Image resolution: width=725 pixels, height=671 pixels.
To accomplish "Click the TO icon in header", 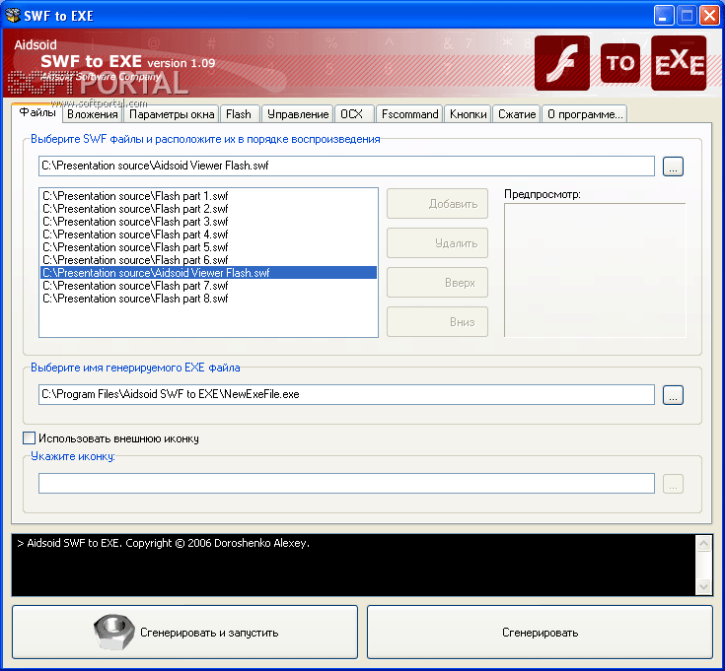I will [620, 63].
